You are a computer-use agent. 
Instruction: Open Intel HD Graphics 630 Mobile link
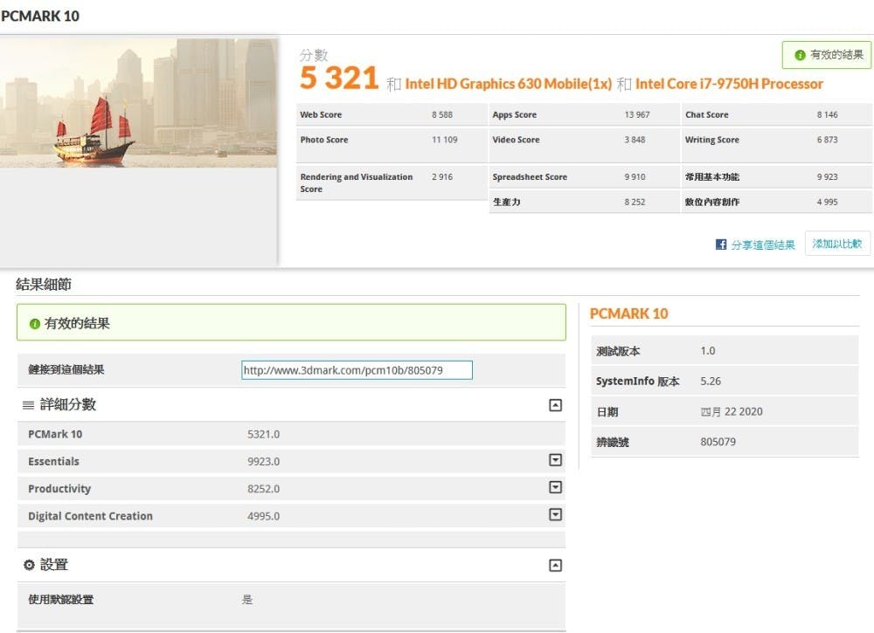pos(508,84)
